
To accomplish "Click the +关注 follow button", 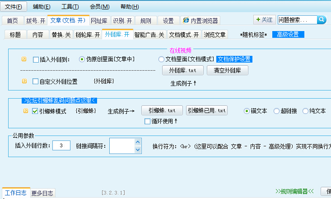I will pos(264,20).
